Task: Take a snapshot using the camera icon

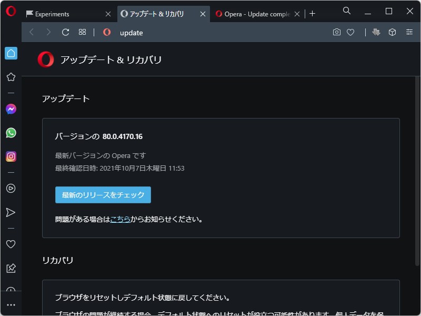Action: [x=337, y=32]
